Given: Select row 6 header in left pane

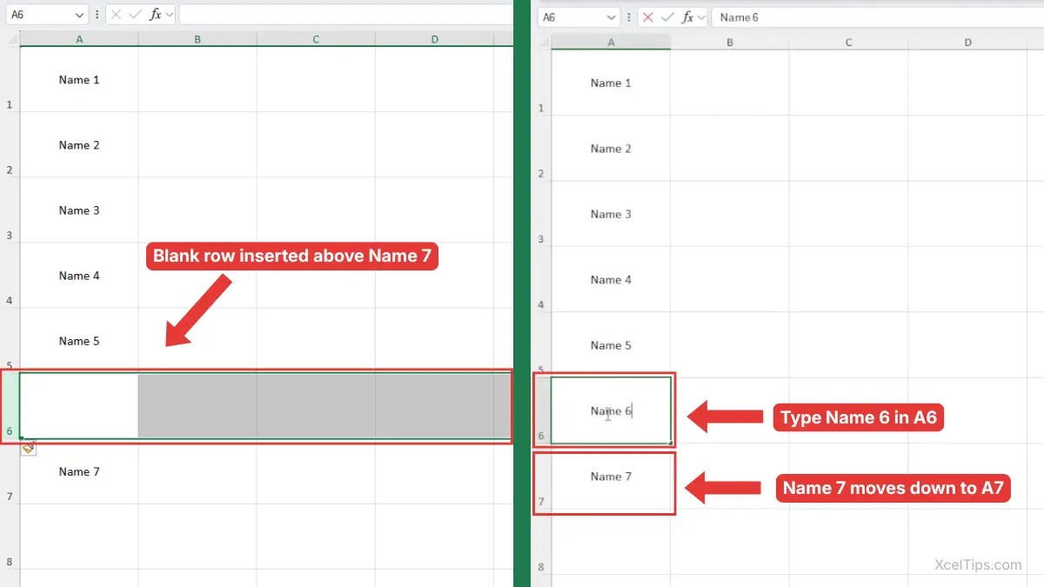Looking at the screenshot, I should click(10, 405).
